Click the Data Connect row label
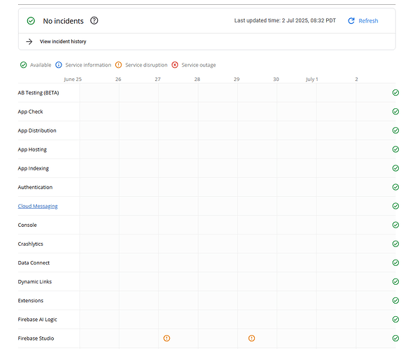This screenshot has width=417, height=349. tap(34, 262)
